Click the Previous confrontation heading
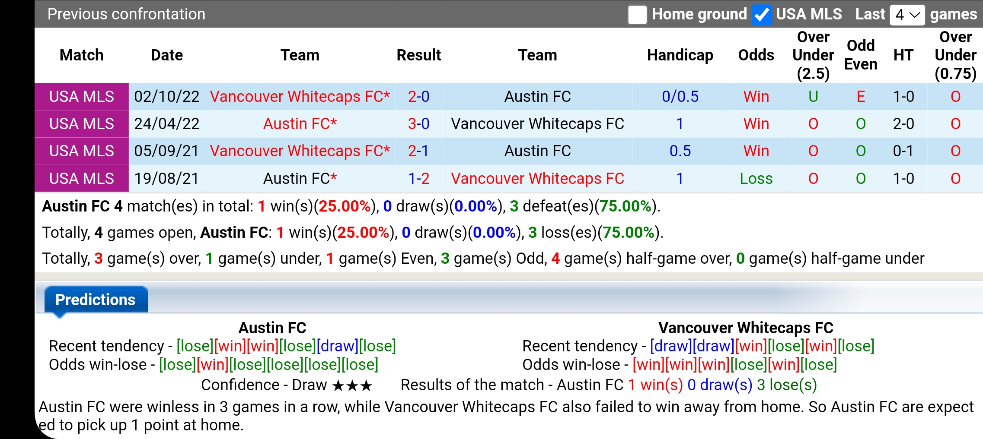The height and width of the screenshot is (439, 983). pyautogui.click(x=126, y=14)
